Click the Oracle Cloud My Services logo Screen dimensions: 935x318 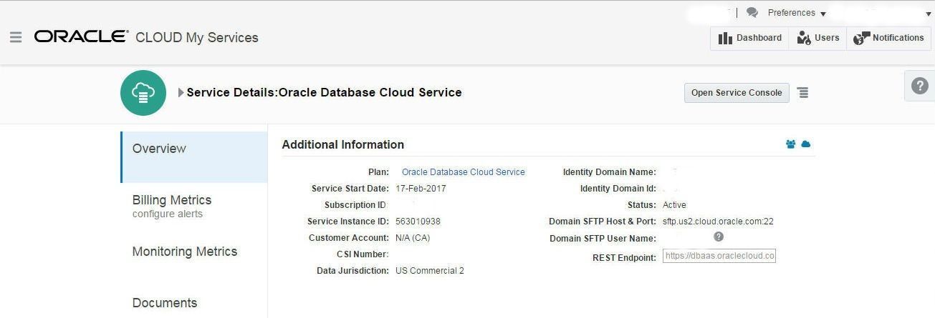(x=146, y=37)
